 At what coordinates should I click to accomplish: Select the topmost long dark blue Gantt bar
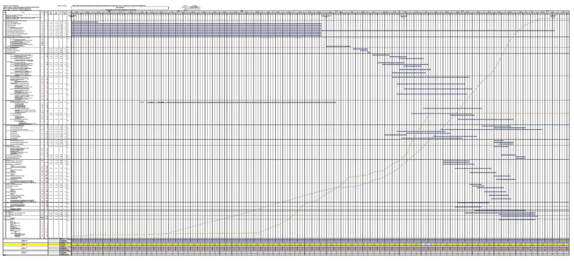point(196,23)
